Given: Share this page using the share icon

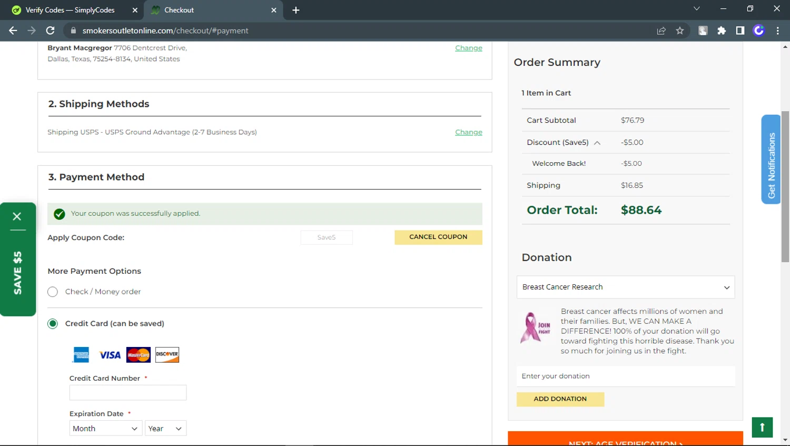Looking at the screenshot, I should pyautogui.click(x=661, y=31).
